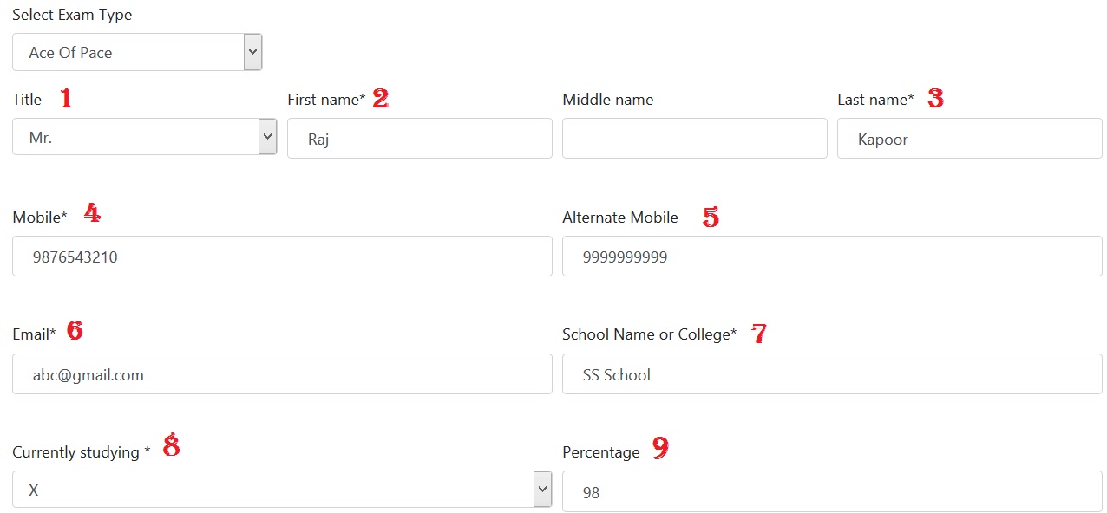Focus the empty Middle name field

(x=695, y=139)
